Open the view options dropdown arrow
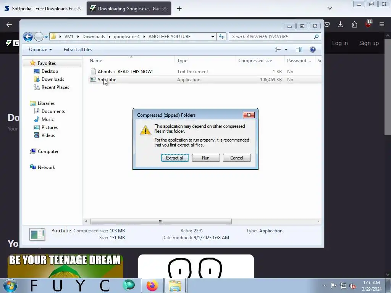391x293 pixels. [x=286, y=50]
